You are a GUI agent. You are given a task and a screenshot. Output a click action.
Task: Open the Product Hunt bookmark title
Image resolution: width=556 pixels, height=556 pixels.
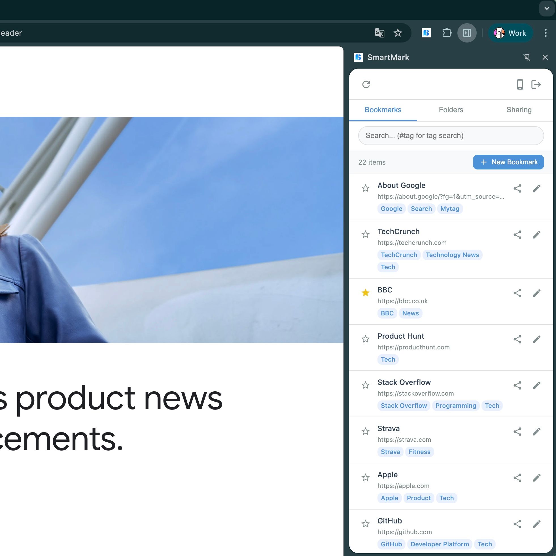(401, 336)
